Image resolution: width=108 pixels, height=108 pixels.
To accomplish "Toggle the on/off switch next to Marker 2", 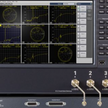I will (x=79, y=15).
